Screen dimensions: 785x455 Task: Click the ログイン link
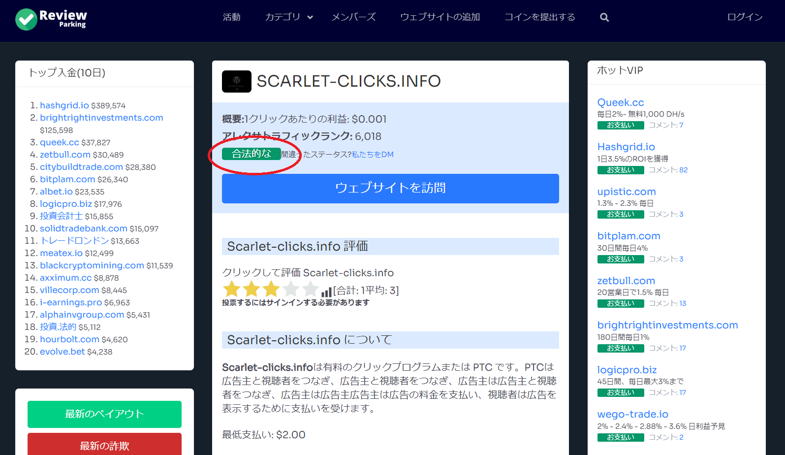coord(745,17)
